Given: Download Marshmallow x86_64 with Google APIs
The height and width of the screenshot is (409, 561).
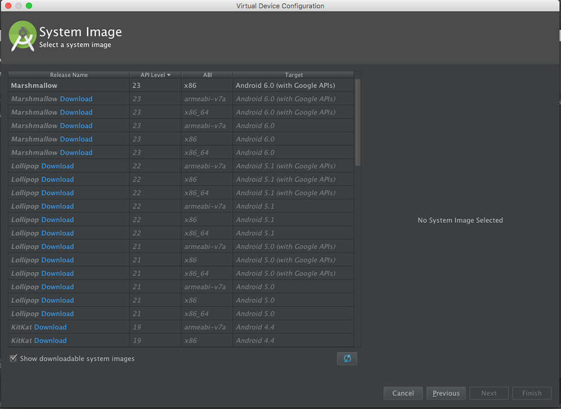Looking at the screenshot, I should 76,112.
